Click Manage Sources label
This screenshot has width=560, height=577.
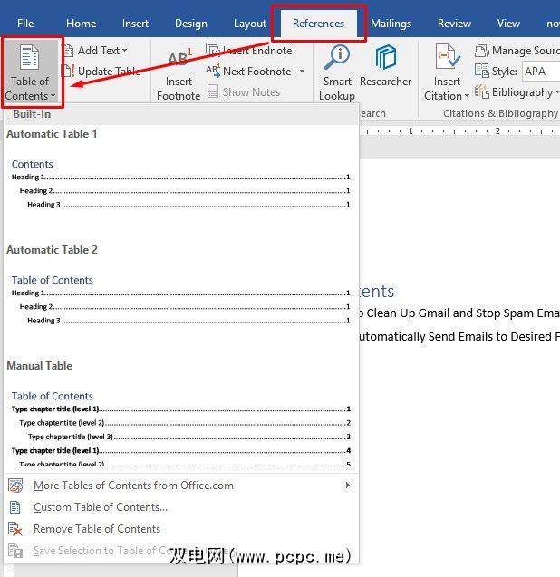pos(526,51)
